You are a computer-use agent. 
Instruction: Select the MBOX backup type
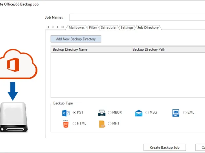pos(110,112)
